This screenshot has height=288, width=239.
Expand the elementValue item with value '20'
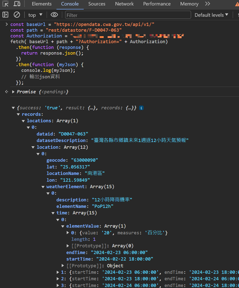pyautogui.click(x=68, y=233)
